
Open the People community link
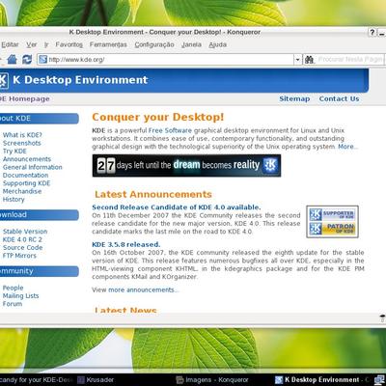[x=14, y=288]
